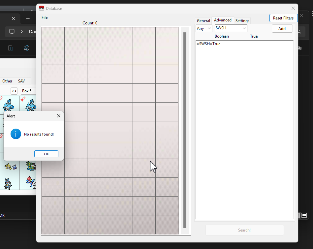Click the File Explorer rename icon
313x249 pixels.
(26, 48)
